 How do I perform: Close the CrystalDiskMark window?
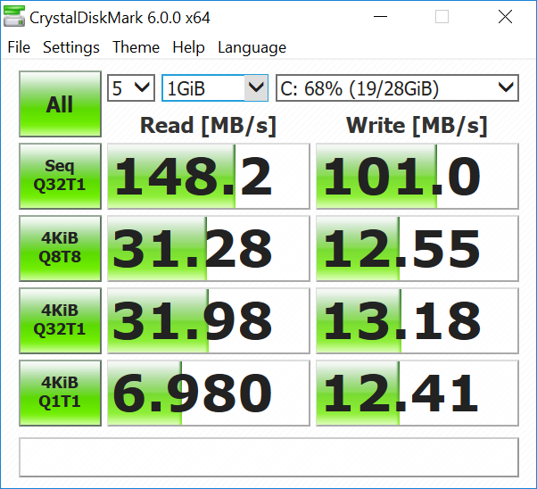click(x=505, y=16)
